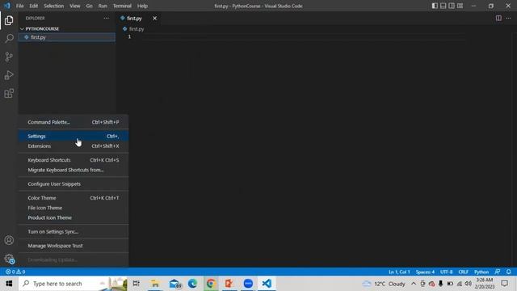Screen dimensions: 517x291
Task: Click Python language mode in status bar
Action: pos(481,272)
